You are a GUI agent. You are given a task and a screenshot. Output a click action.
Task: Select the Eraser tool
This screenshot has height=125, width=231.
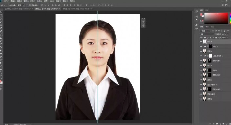point(1,44)
